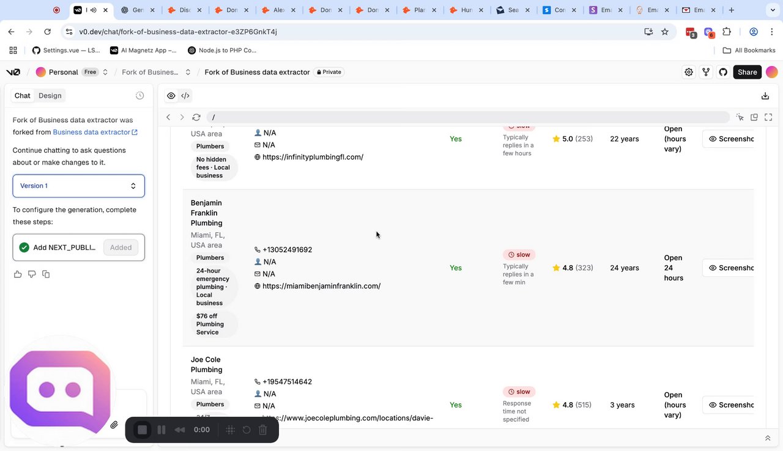Open Version 1 dropdown
The image size is (783, 451).
click(79, 186)
